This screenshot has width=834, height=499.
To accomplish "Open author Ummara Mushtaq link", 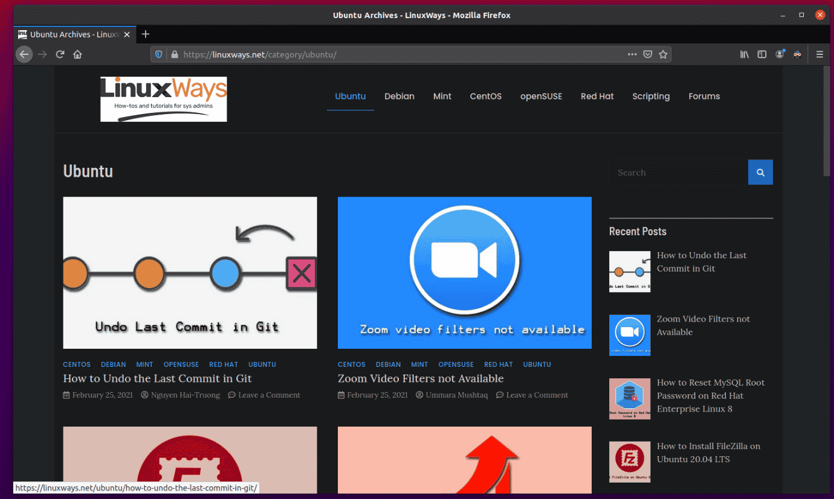I will pyautogui.click(x=457, y=395).
